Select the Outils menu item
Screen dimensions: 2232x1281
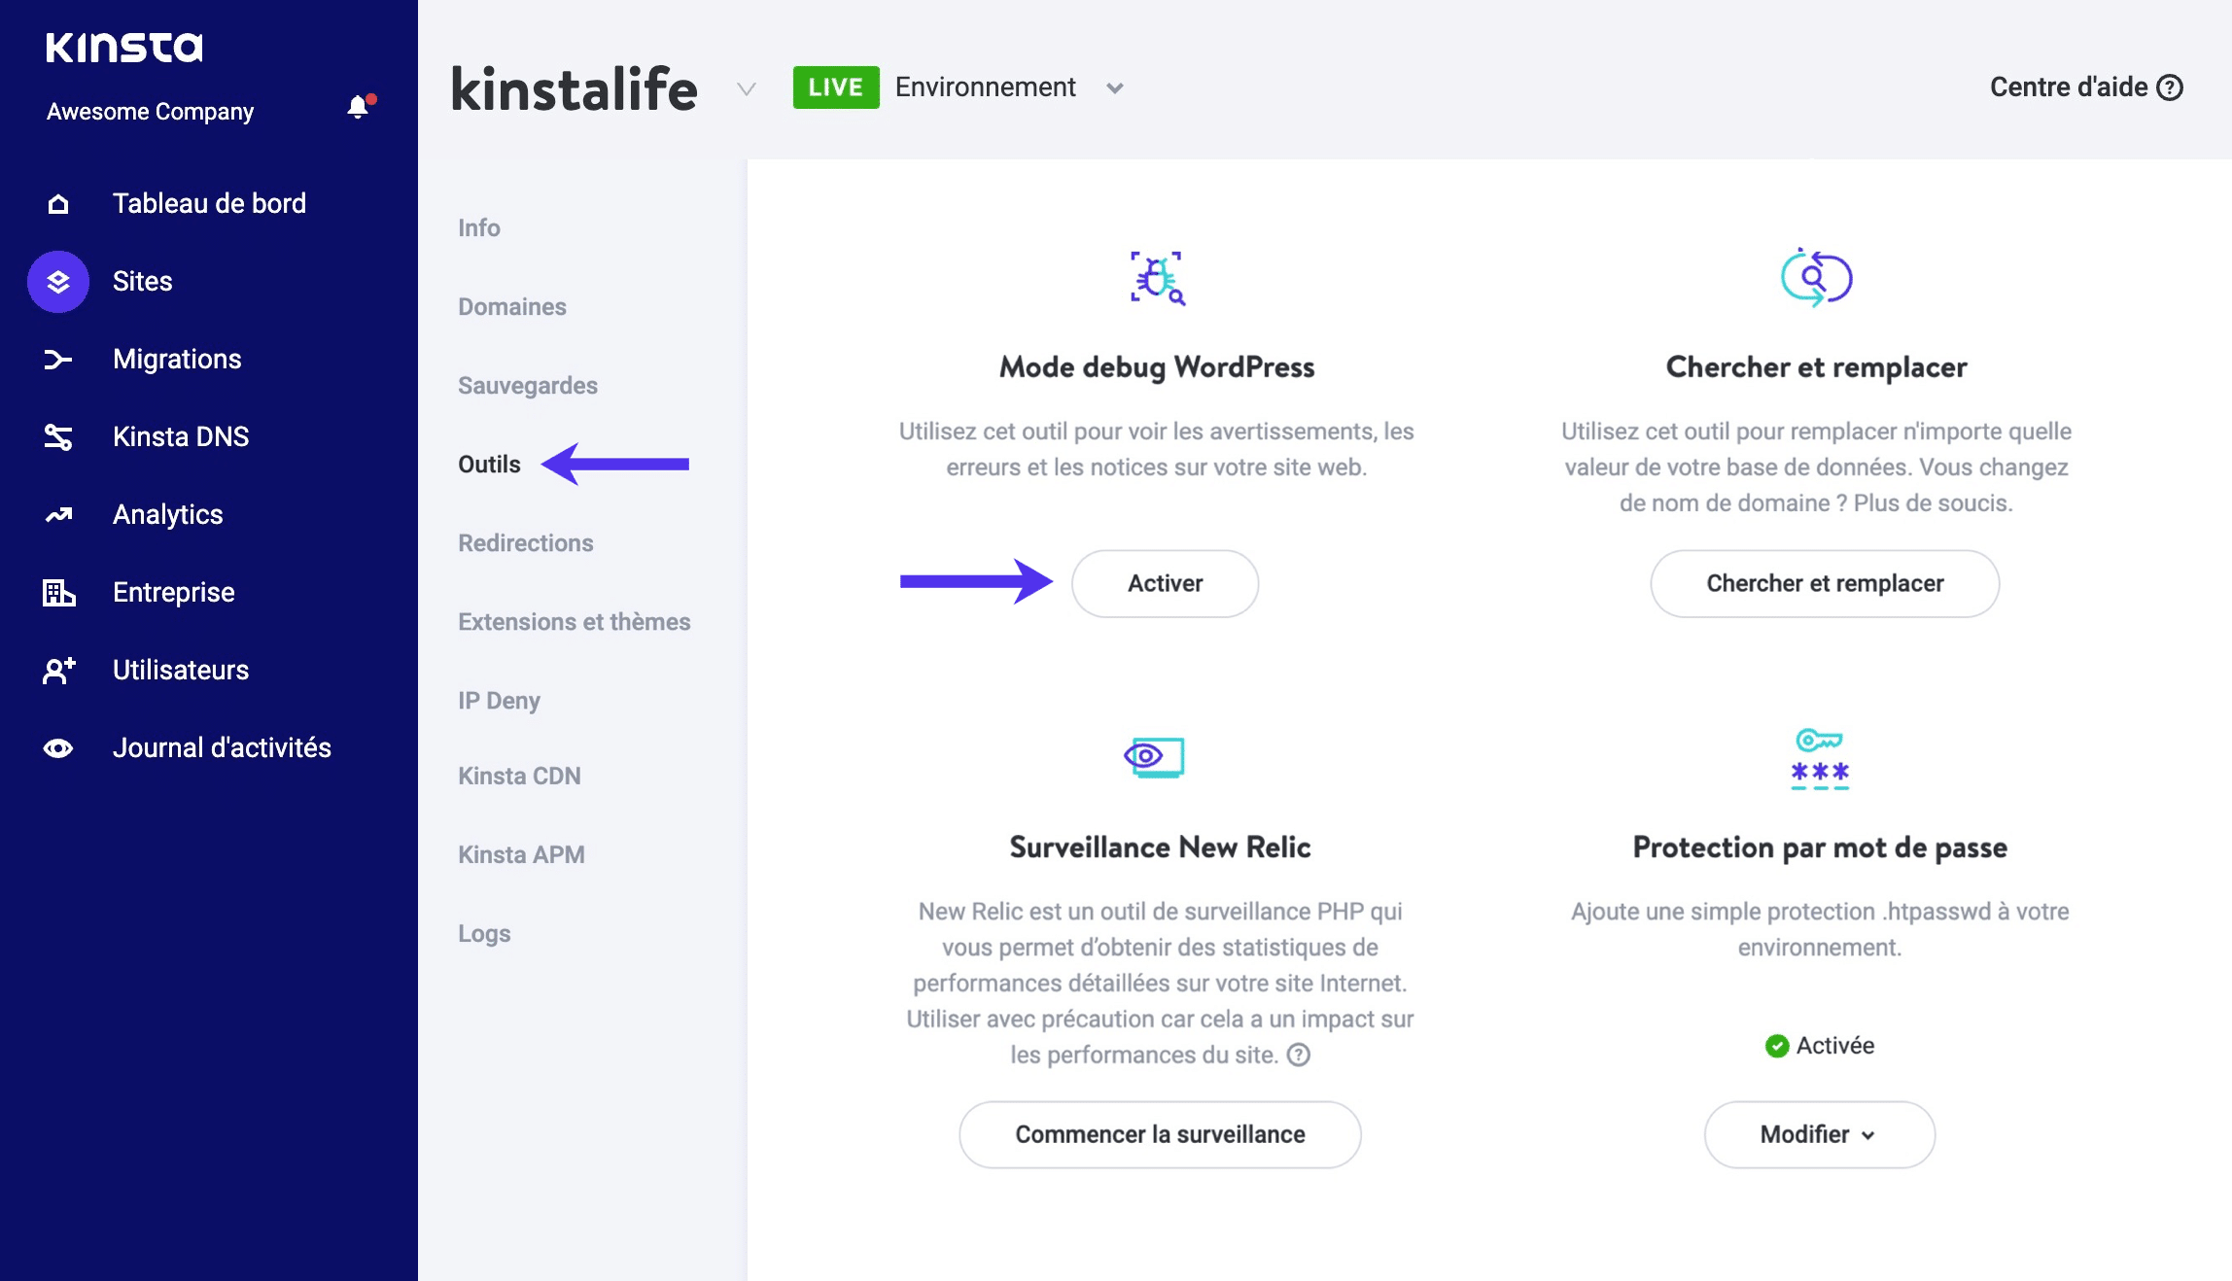tap(489, 463)
